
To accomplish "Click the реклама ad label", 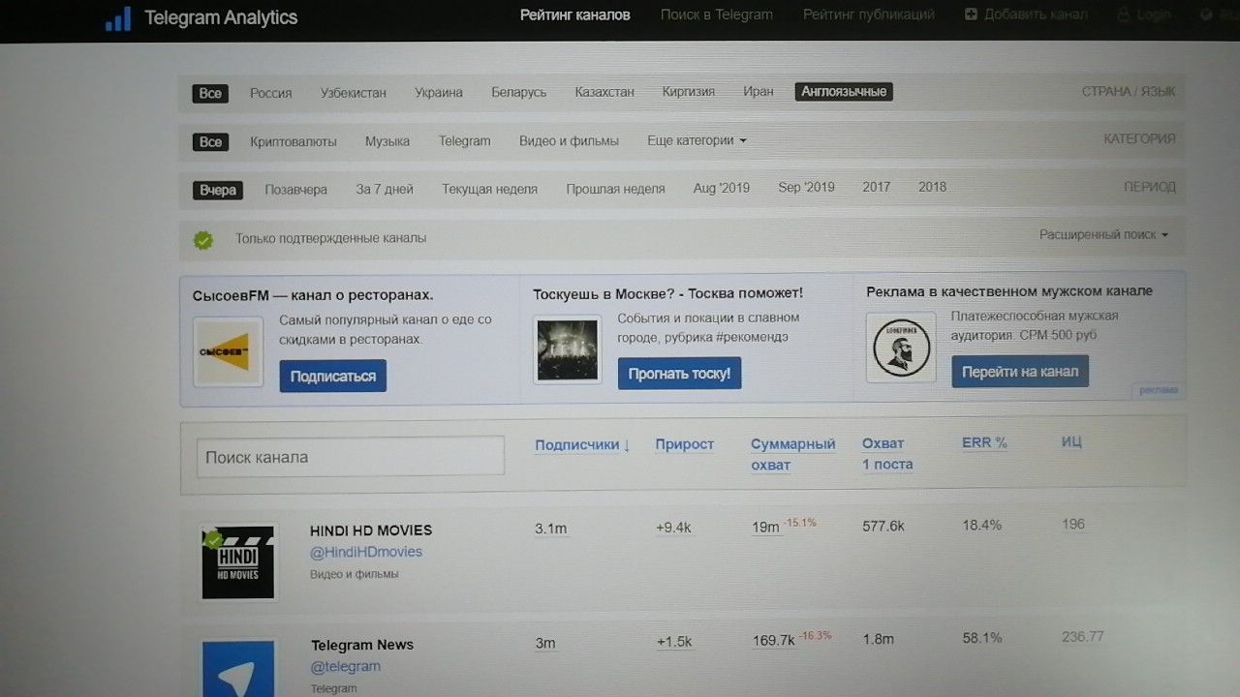I will (x=1159, y=390).
